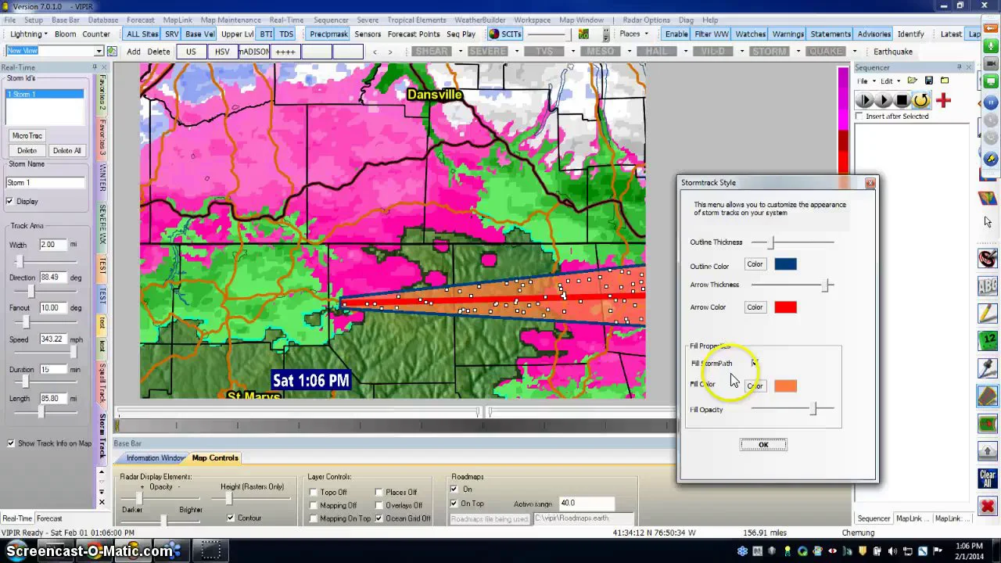
Task: Select the ABC text label tool
Action: tap(988, 285)
